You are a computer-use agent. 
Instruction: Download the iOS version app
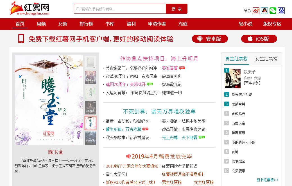(x=259, y=39)
